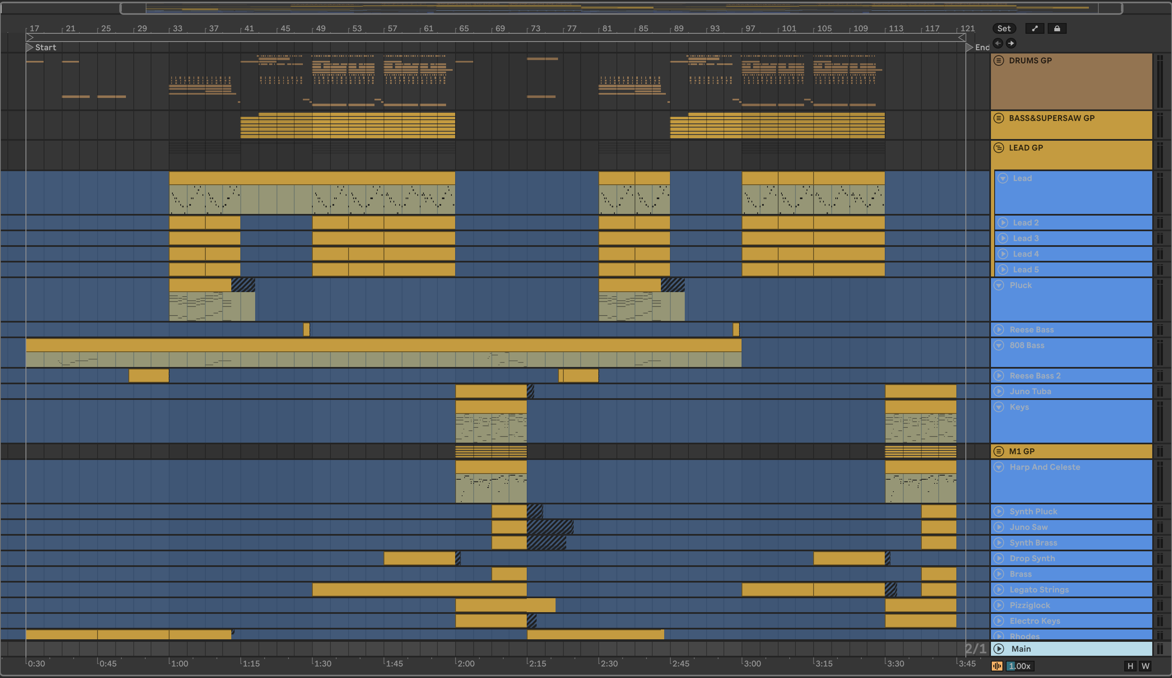Unfold the Main track
Image resolution: width=1172 pixels, height=678 pixels.
(x=999, y=649)
